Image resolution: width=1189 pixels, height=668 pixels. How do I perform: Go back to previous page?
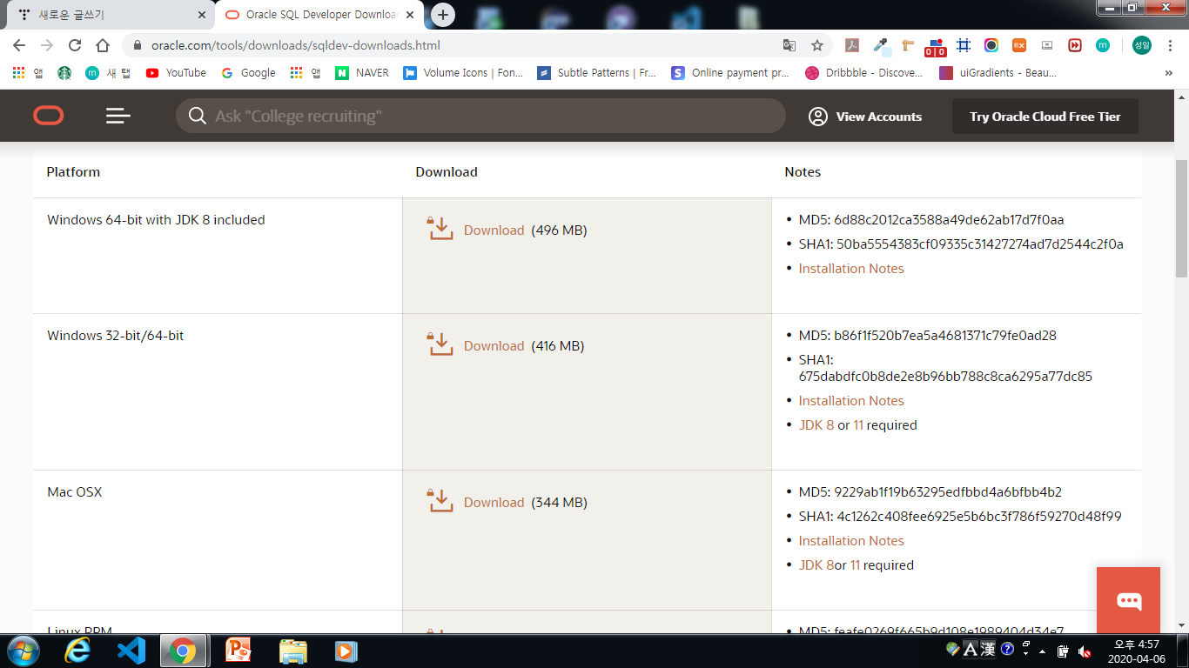(19, 45)
